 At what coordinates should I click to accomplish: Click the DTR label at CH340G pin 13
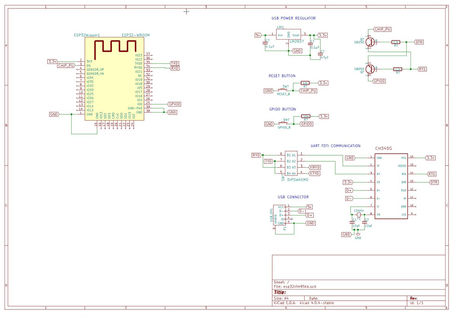[x=434, y=182]
